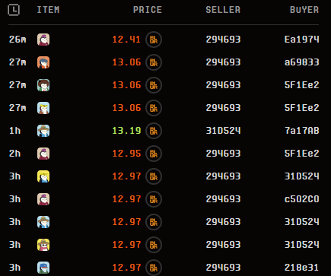Open the item thumbnail in the 26m row
The width and height of the screenshot is (331, 276).
(43, 40)
